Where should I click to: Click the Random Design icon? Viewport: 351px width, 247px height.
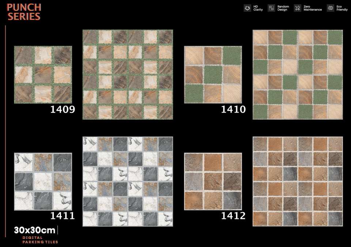tap(271, 8)
